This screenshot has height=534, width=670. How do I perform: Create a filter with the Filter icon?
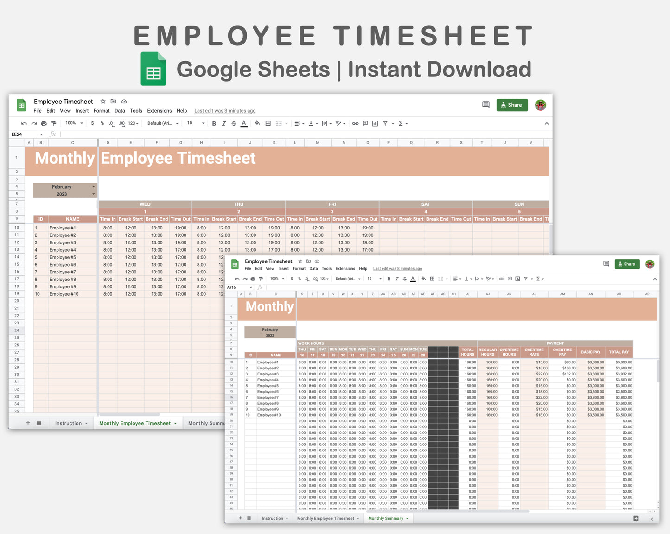385,123
